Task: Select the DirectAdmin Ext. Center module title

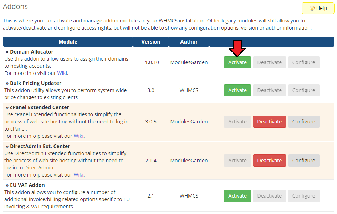Action: (40, 146)
